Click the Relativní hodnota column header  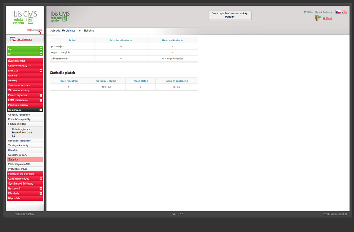pyautogui.click(x=173, y=40)
